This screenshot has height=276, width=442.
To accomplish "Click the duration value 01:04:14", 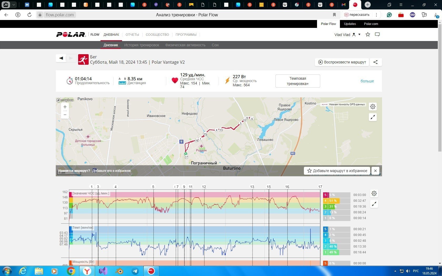I will (x=83, y=79).
